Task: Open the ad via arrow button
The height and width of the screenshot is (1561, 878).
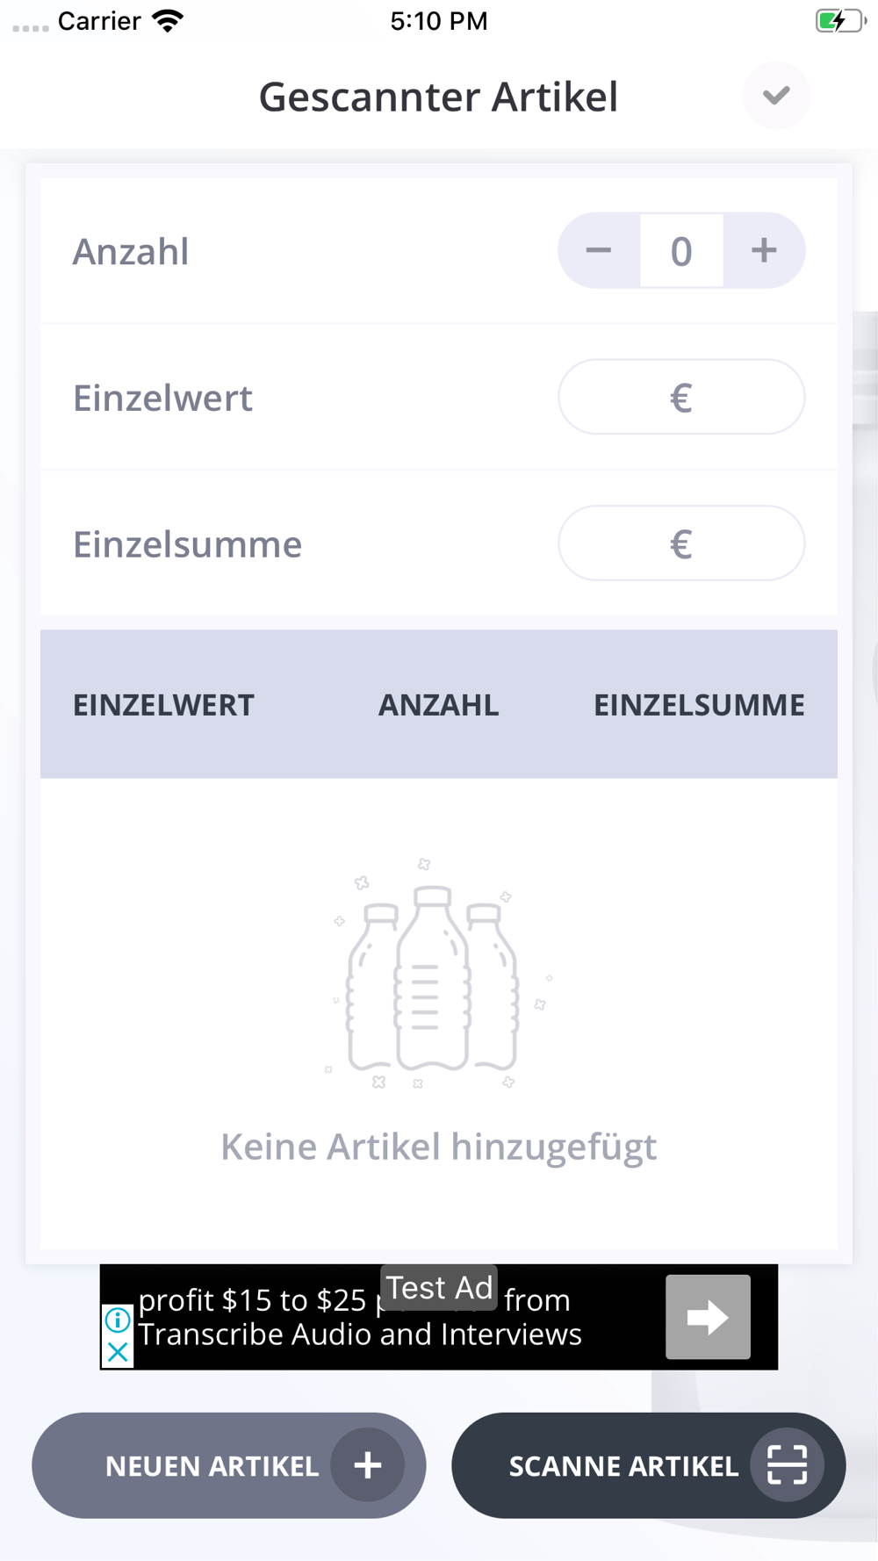Action: click(x=708, y=1317)
